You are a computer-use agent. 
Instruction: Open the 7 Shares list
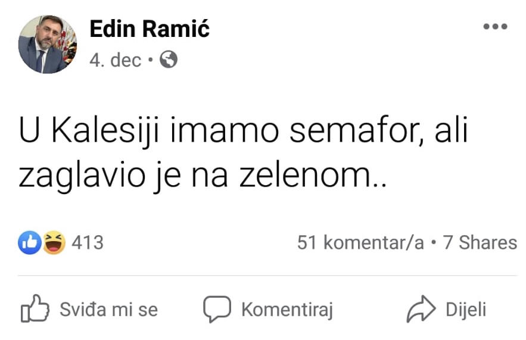pyautogui.click(x=480, y=243)
